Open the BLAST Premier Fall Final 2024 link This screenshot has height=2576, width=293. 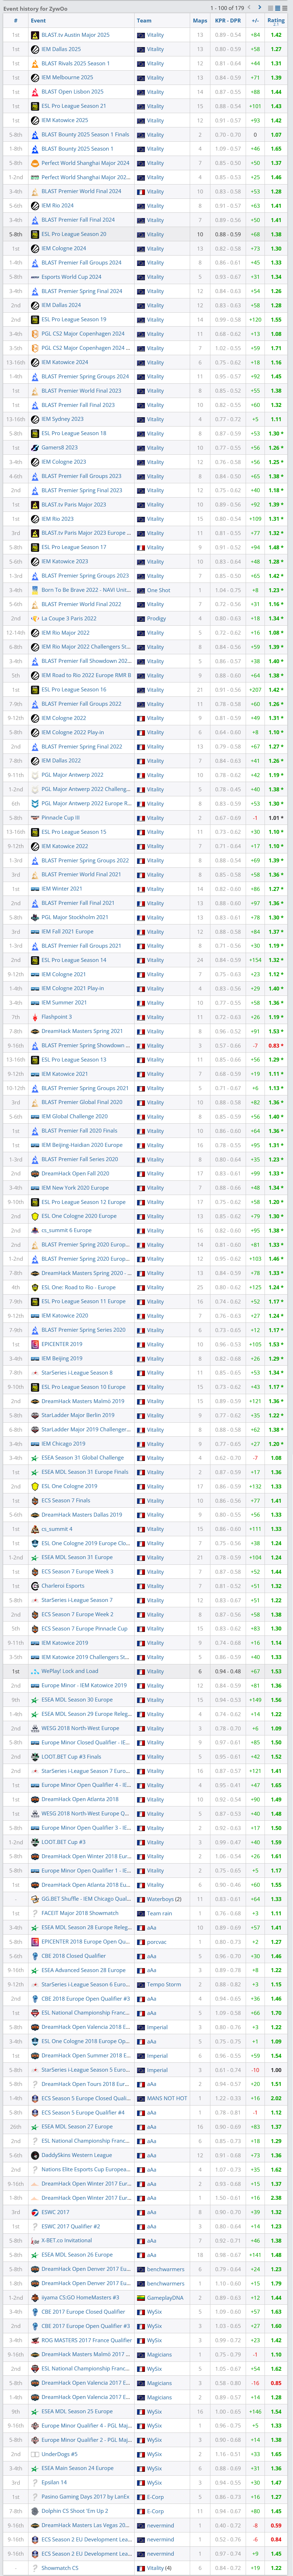(x=79, y=220)
